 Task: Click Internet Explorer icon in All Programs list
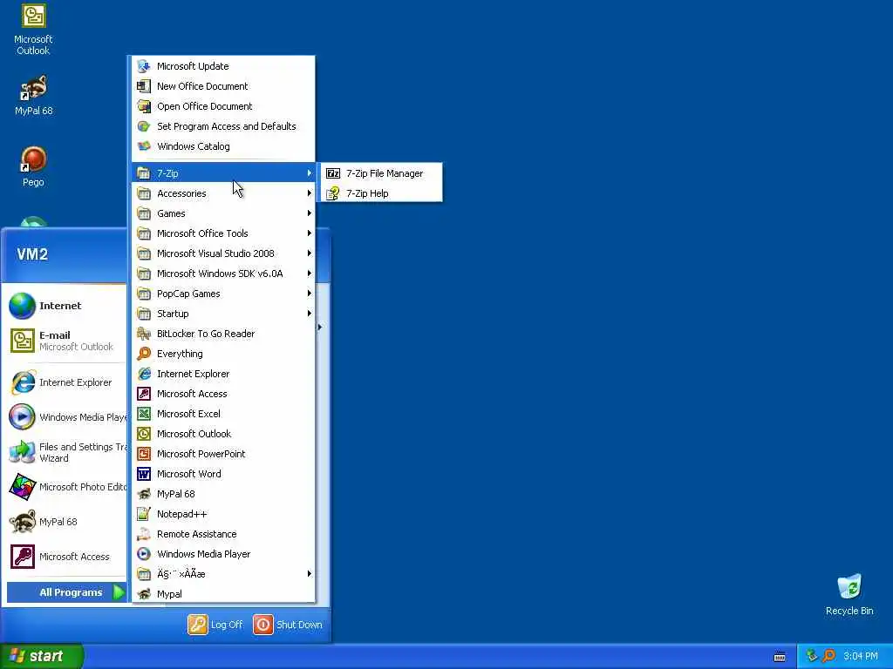[144, 374]
